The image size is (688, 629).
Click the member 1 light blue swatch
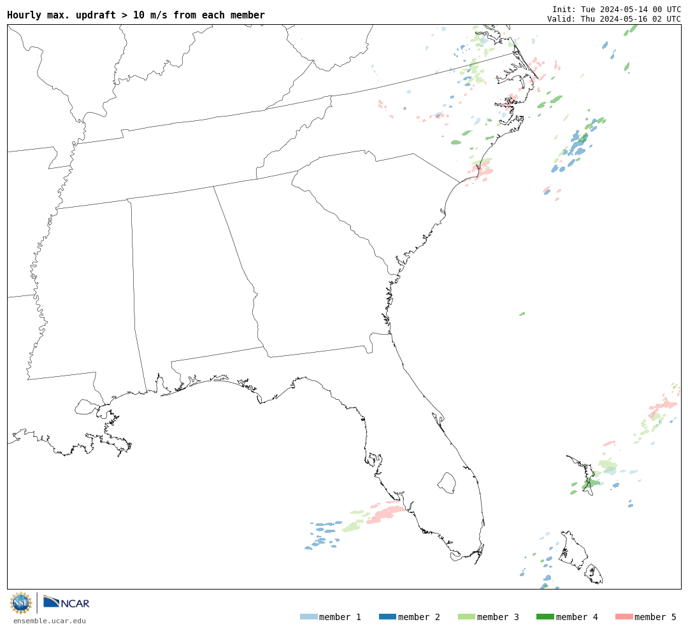click(x=309, y=617)
